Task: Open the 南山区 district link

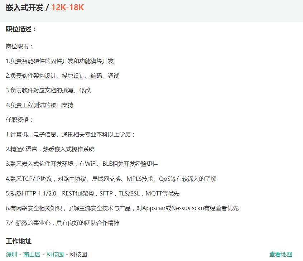Action: (32, 254)
